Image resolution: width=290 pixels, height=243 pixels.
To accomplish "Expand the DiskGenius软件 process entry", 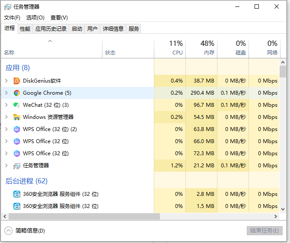I will point(6,81).
